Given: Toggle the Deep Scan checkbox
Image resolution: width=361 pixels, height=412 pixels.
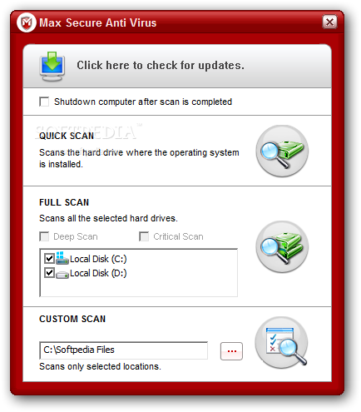Looking at the screenshot, I should [44, 236].
